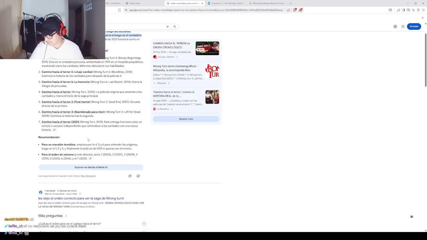Screen dimensions: 427x240
Task: Click the share page icon in address bar
Action: pos(289,10)
